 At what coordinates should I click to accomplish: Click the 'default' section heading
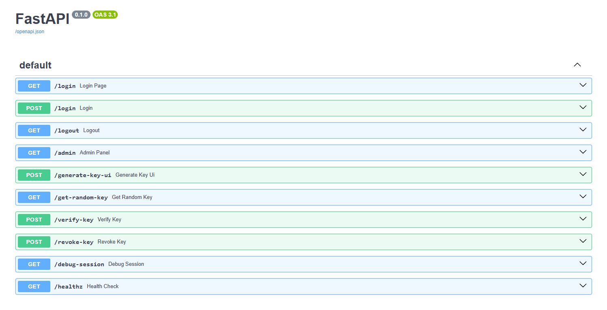point(35,65)
